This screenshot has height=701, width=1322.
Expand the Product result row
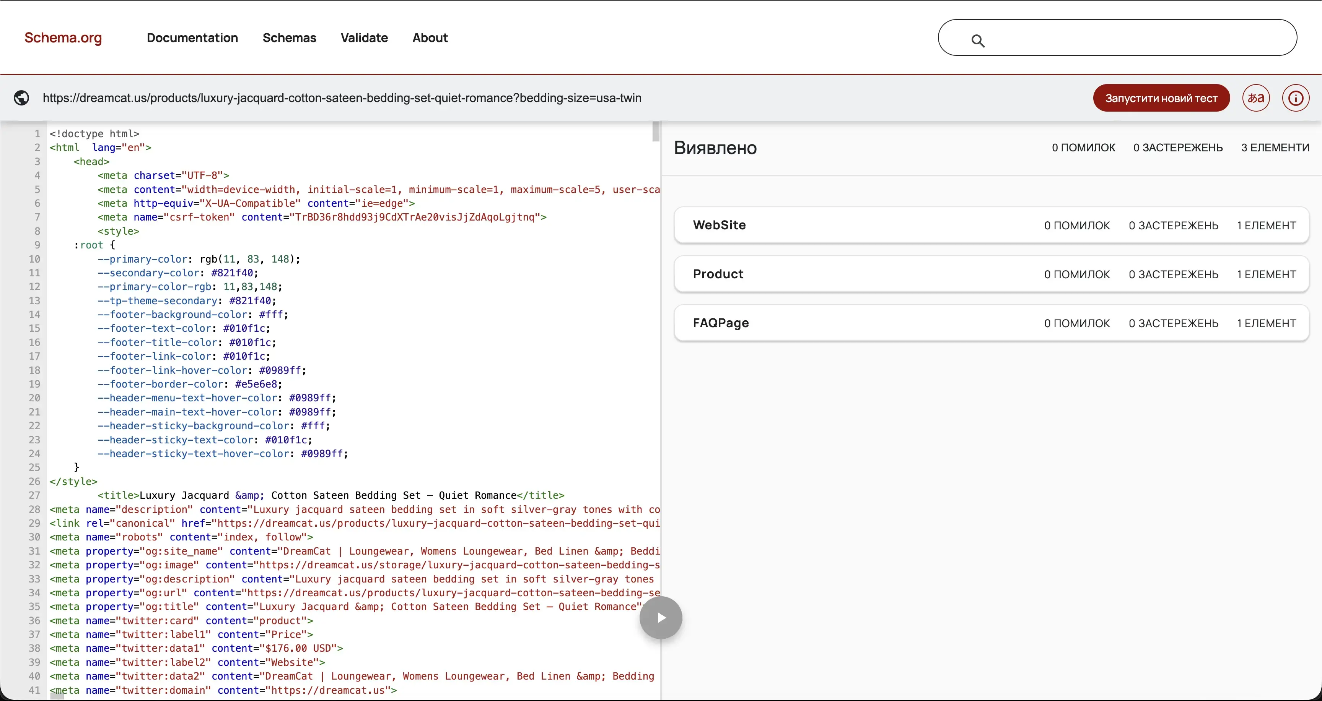coord(991,274)
